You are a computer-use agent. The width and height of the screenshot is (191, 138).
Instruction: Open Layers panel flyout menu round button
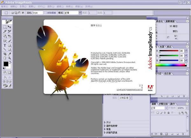pos(187,104)
